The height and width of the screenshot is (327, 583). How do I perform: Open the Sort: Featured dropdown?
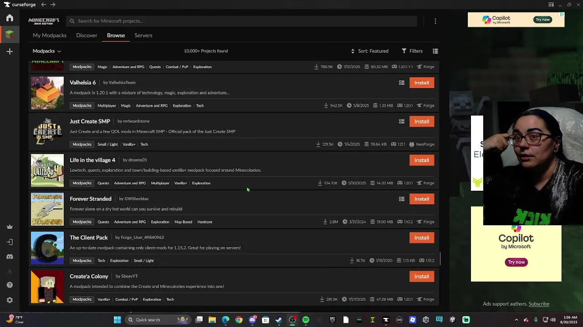click(369, 51)
